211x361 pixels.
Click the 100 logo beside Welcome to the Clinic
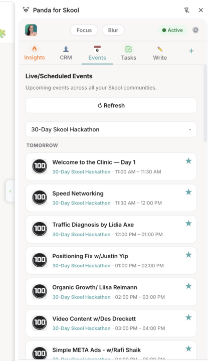click(x=40, y=166)
